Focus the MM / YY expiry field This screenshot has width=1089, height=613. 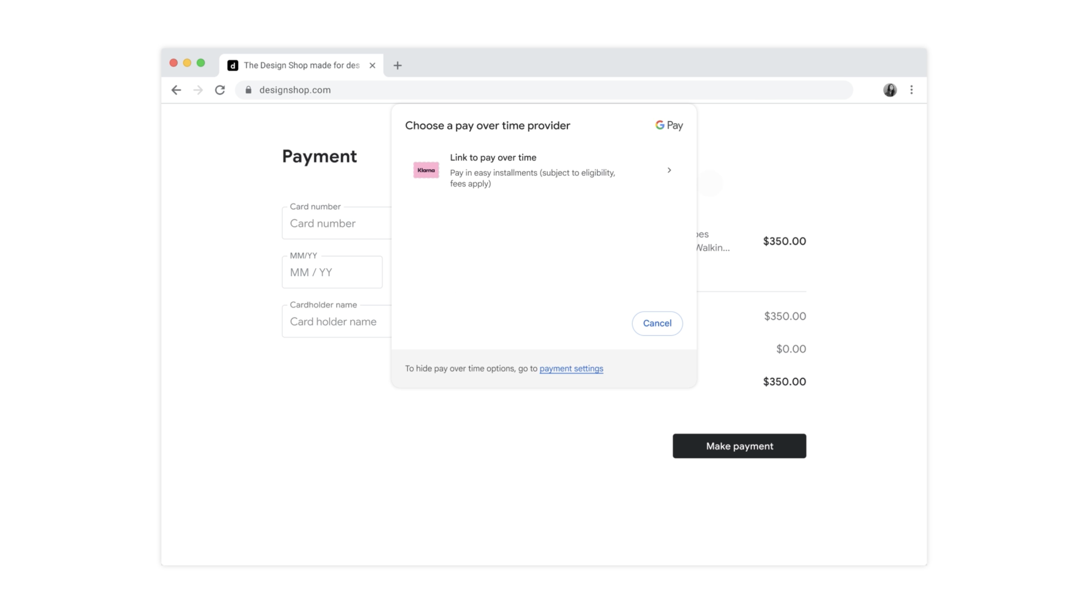332,272
